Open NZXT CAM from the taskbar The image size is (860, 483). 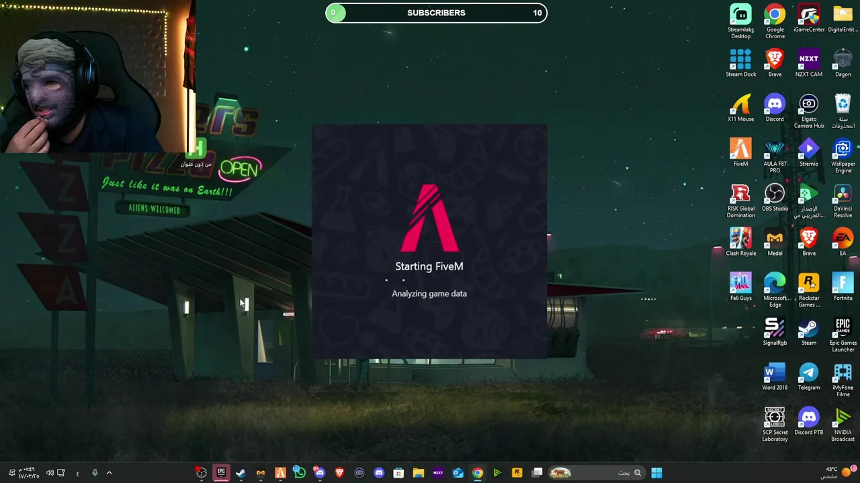click(x=438, y=473)
